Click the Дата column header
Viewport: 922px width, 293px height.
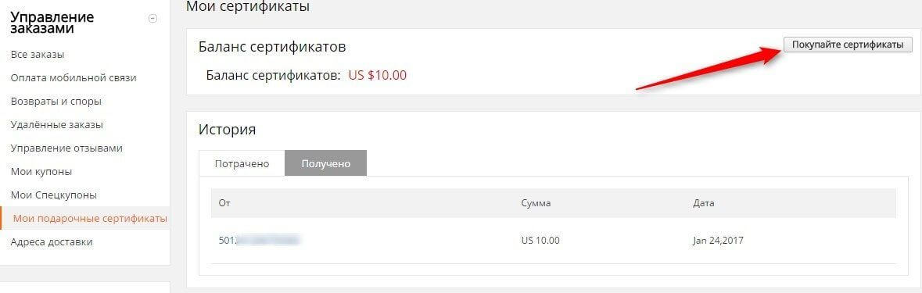(704, 204)
